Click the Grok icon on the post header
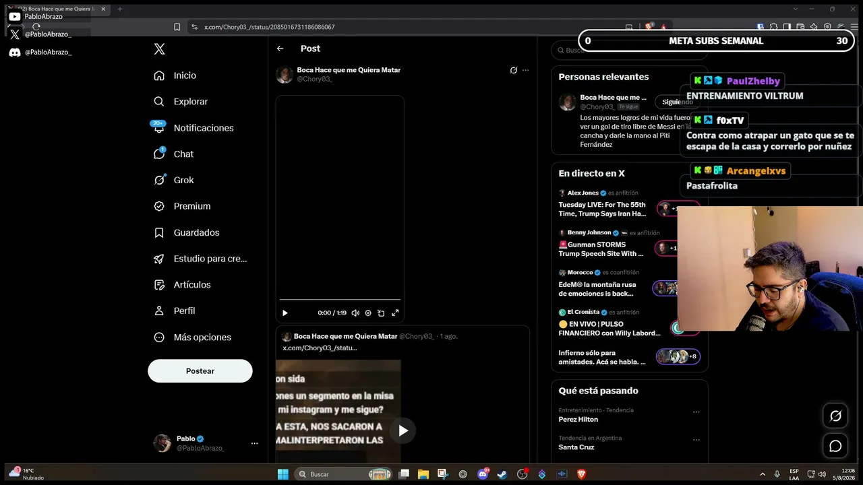Screen dimensions: 863x485 pyautogui.click(x=513, y=70)
